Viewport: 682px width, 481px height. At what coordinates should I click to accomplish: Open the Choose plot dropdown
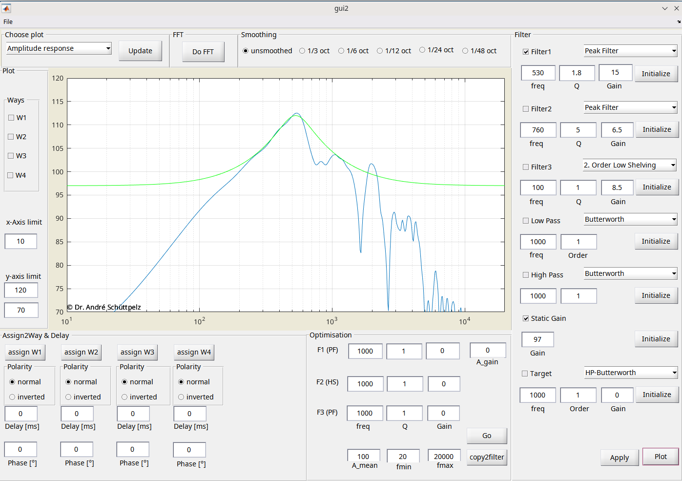pyautogui.click(x=59, y=48)
